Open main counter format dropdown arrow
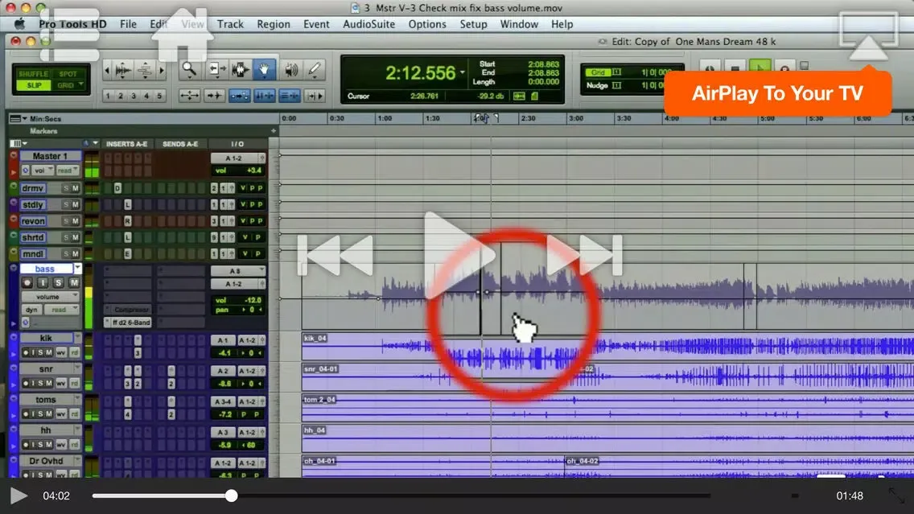Viewport: 914px width, 514px height. coord(463,73)
